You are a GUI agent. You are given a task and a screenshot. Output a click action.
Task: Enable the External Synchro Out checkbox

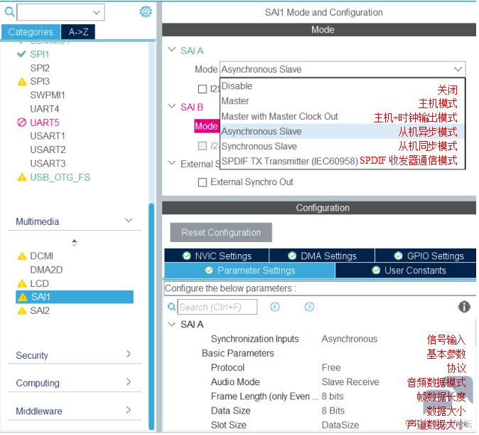[x=203, y=182]
